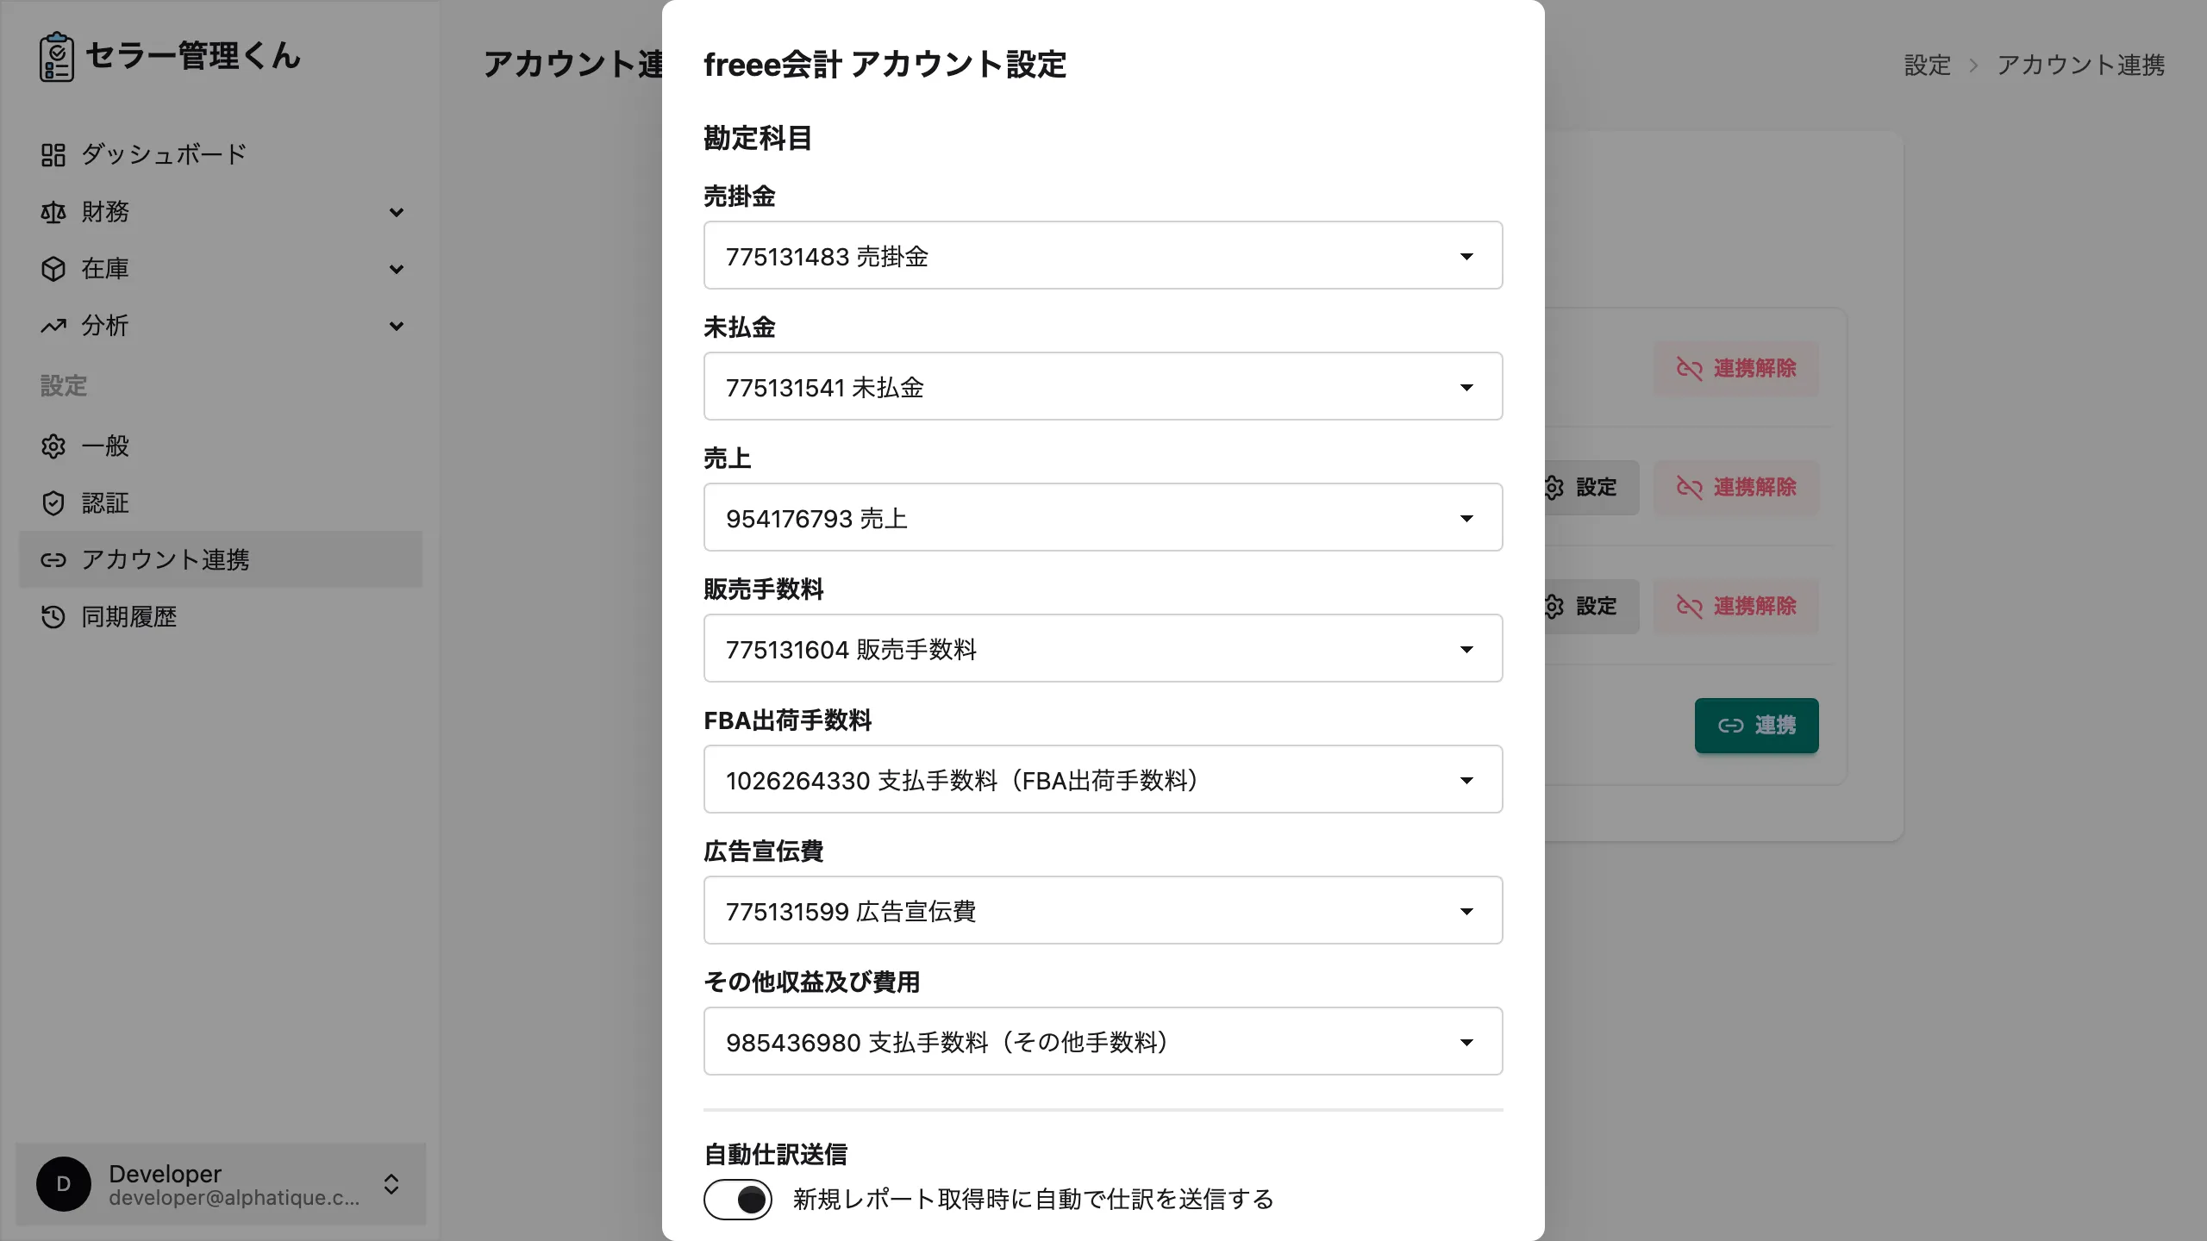This screenshot has width=2207, height=1241.
Task: Click the 認証 shield icon
Action: 53,503
